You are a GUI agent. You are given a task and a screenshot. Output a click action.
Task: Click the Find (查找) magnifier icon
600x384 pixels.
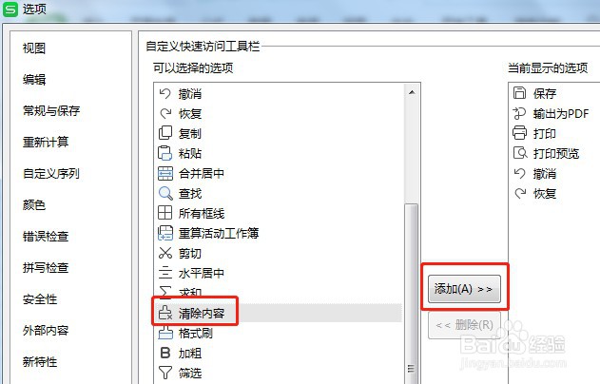coord(165,193)
